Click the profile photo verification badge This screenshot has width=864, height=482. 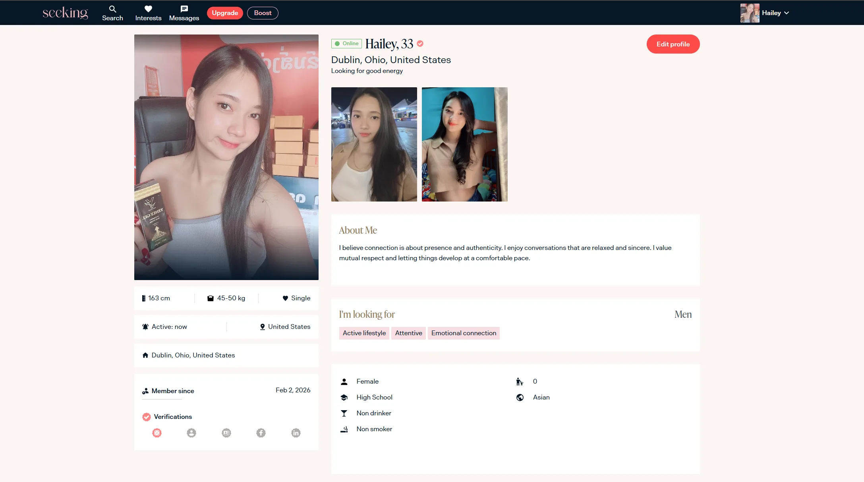pos(191,433)
